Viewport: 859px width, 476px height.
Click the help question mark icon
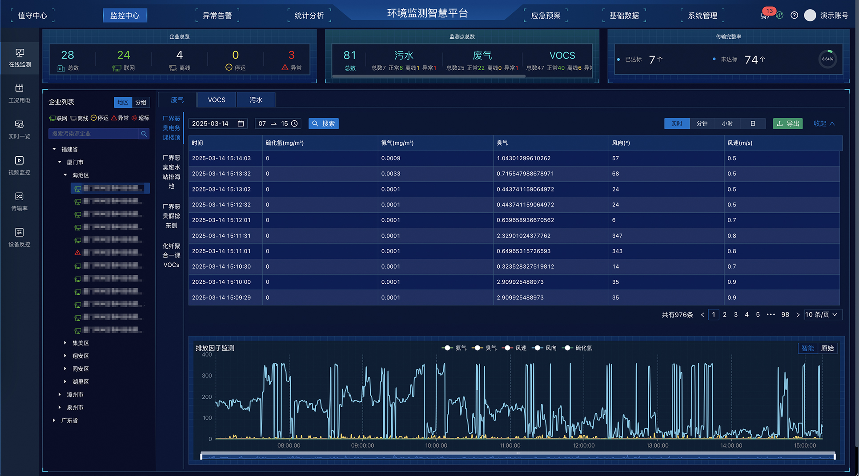pos(794,15)
